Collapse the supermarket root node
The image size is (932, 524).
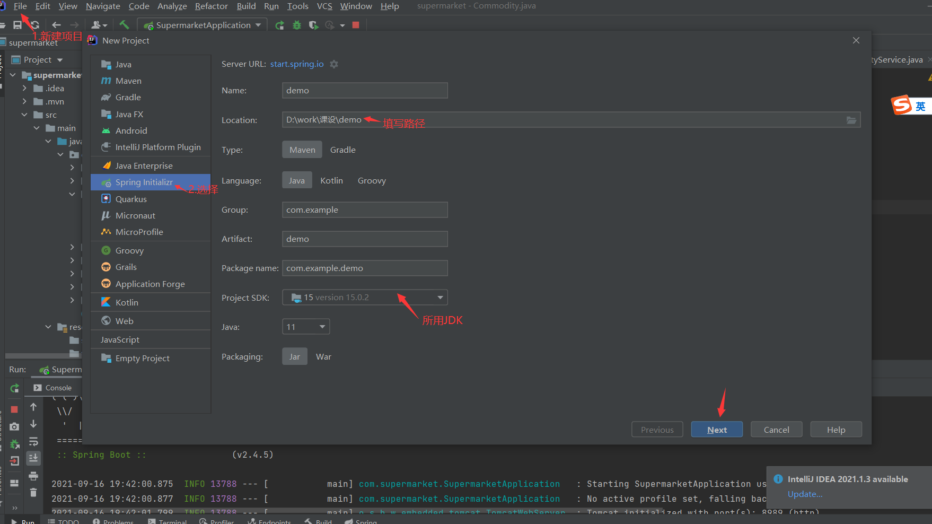(13, 75)
